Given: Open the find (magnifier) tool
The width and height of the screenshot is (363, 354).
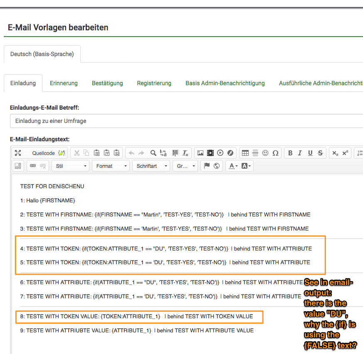Looking at the screenshot, I should (x=153, y=153).
